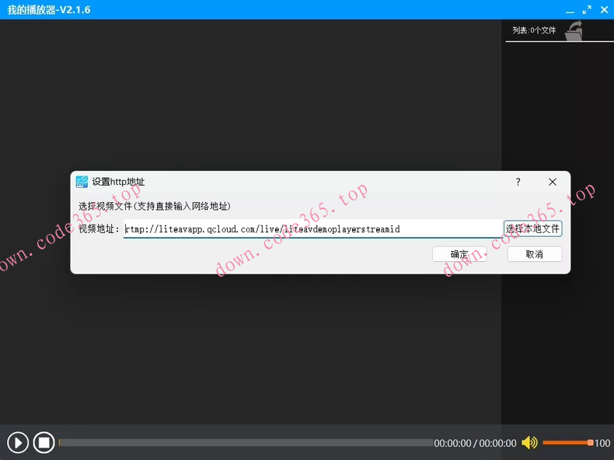Screen dimensions: 614x460
Task: Click the 列表:0个文件 playlist label
Action: pos(534,31)
